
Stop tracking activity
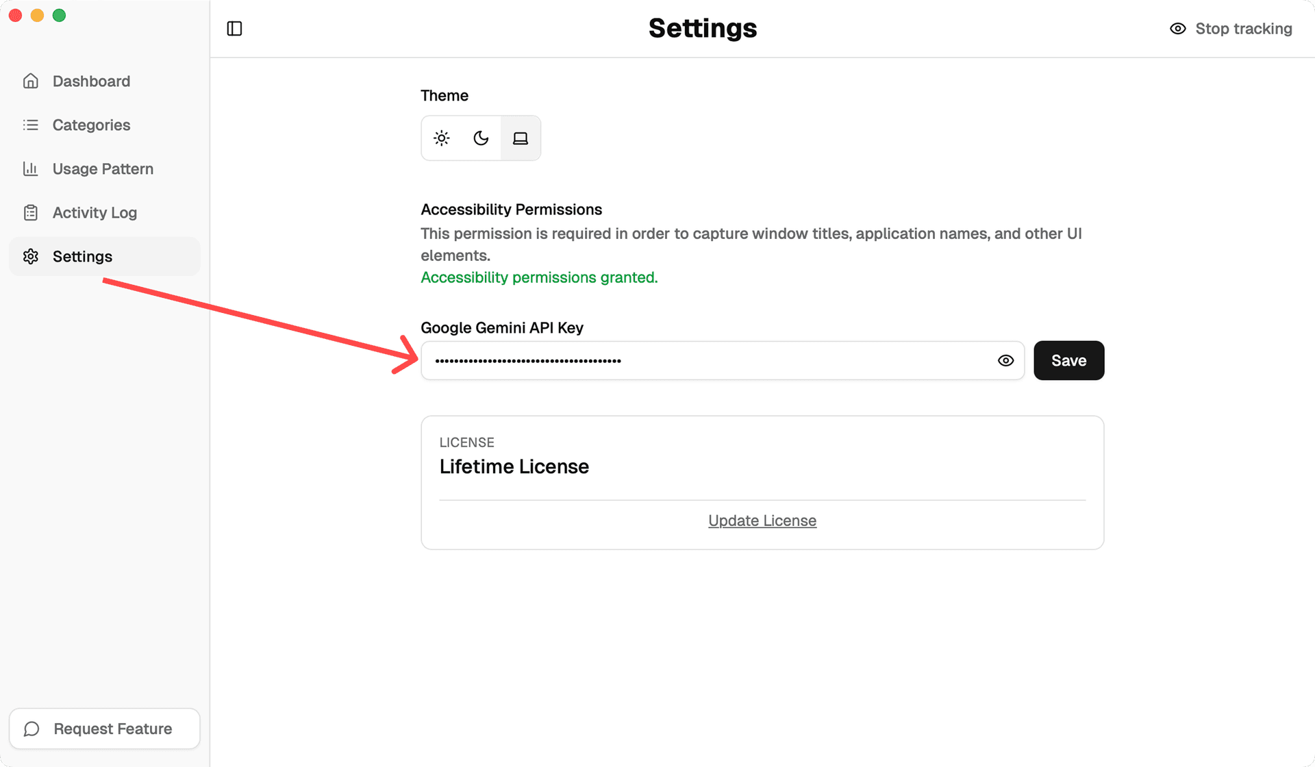1243,28
